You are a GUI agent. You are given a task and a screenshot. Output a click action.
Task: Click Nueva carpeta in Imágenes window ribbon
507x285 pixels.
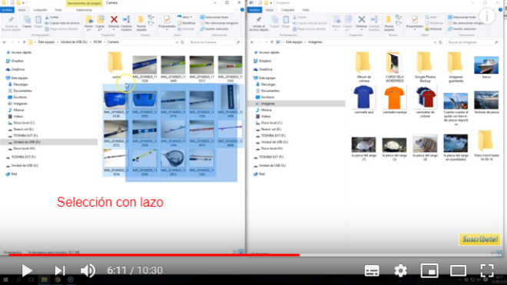(x=389, y=23)
